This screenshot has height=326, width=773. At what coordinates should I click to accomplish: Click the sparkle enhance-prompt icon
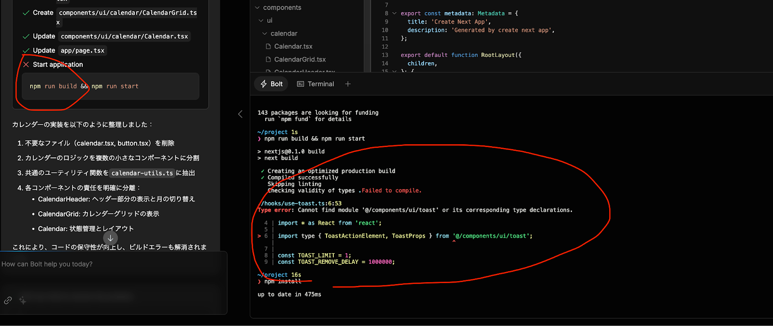[22, 300]
